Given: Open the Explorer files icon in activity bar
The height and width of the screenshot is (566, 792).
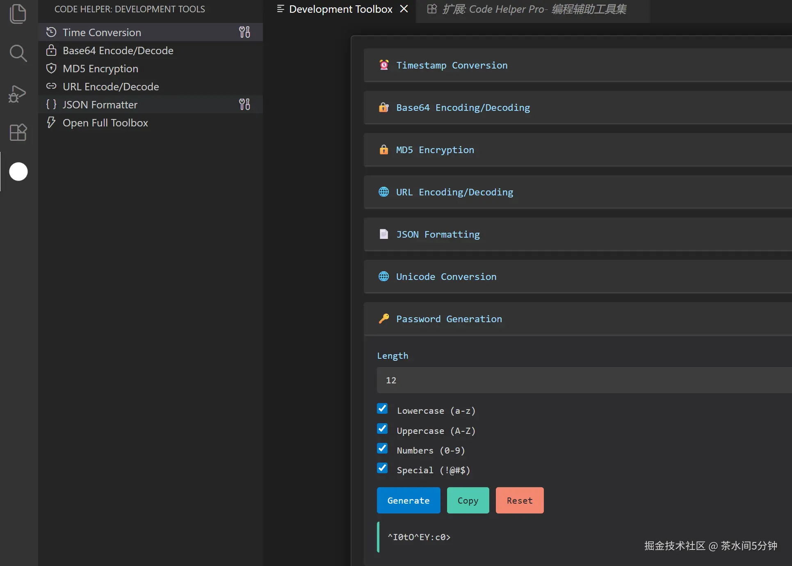Looking at the screenshot, I should [18, 14].
